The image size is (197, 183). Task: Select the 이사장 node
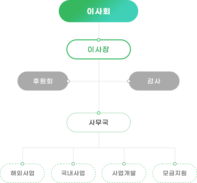[98, 50]
